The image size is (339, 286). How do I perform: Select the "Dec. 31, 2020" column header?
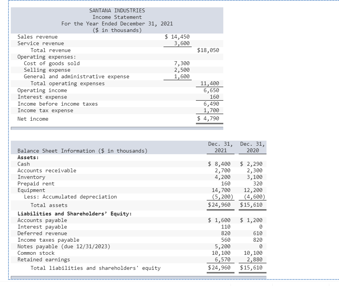(253, 147)
